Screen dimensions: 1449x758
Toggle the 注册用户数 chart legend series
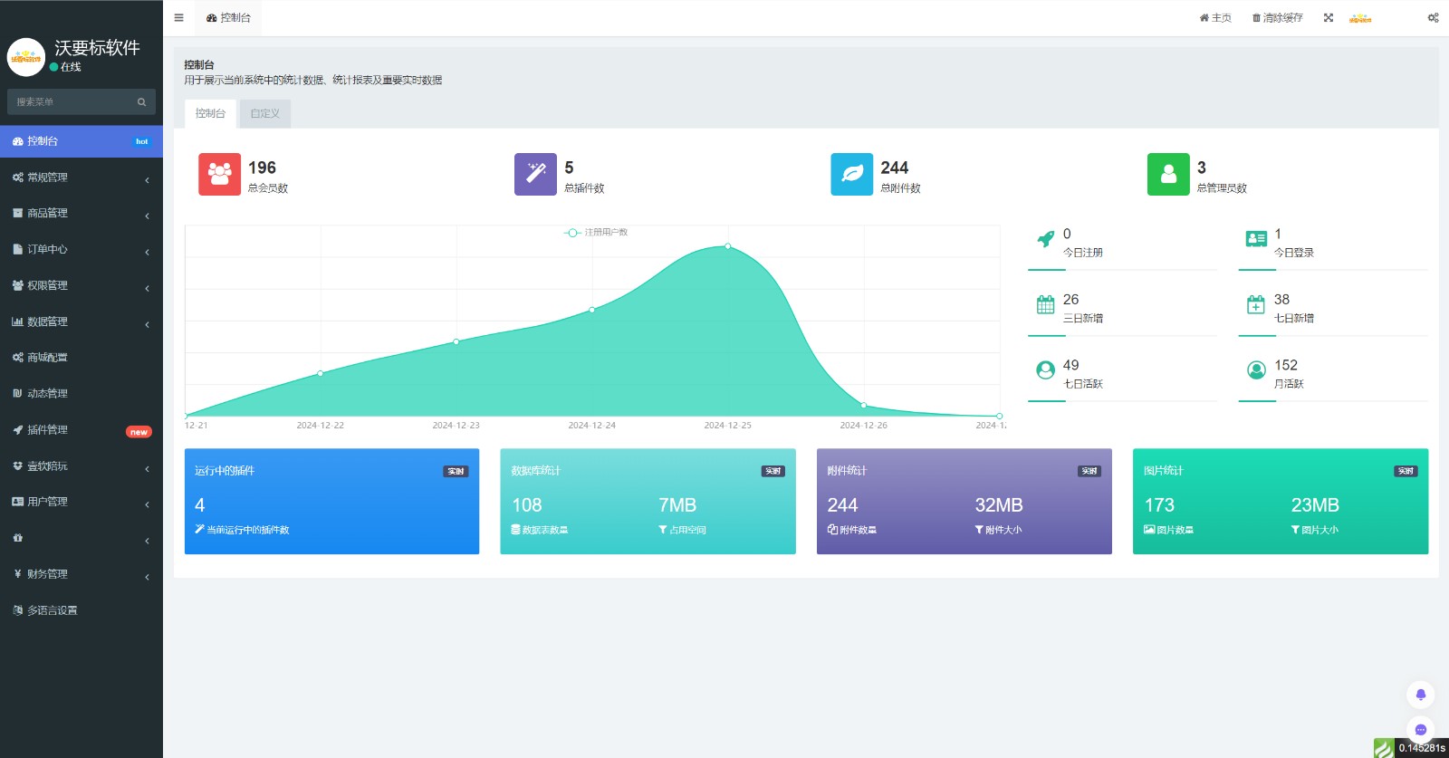pos(596,233)
